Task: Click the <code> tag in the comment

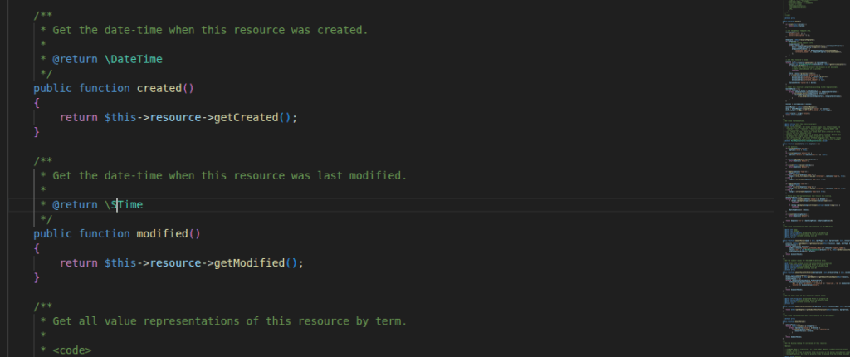Action: (71, 350)
